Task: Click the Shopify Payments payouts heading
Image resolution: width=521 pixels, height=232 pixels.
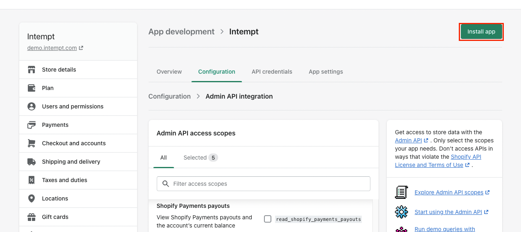Action: click(193, 206)
